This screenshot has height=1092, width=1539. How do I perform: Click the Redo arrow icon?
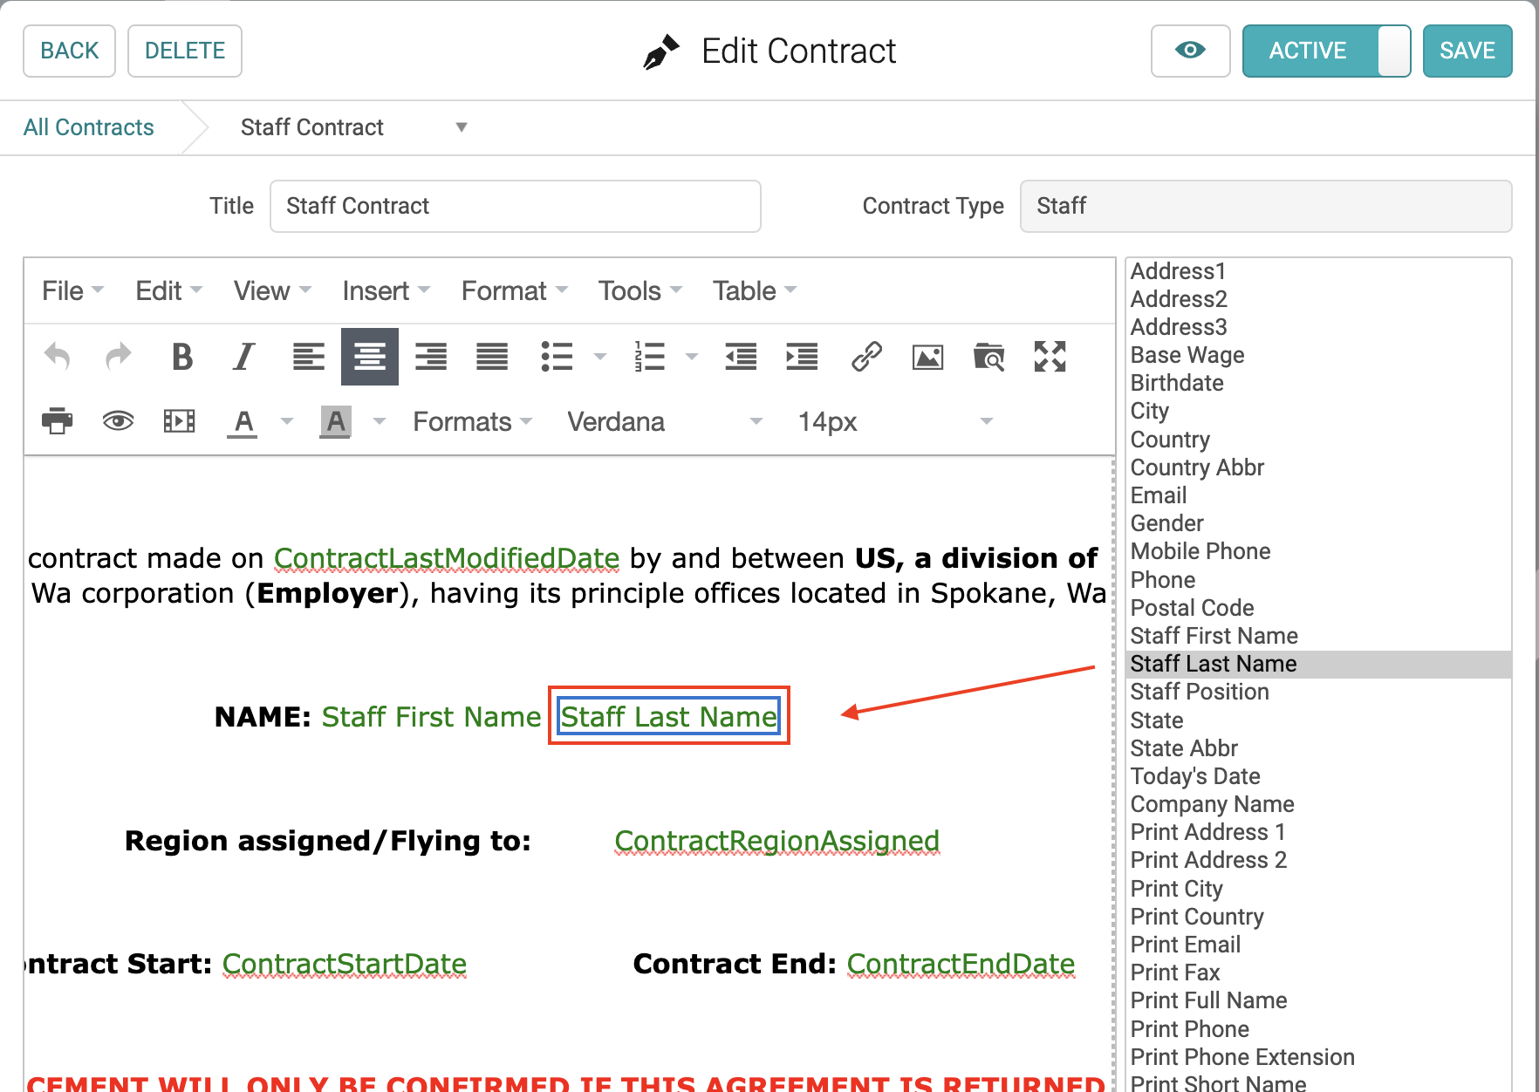[x=119, y=356]
